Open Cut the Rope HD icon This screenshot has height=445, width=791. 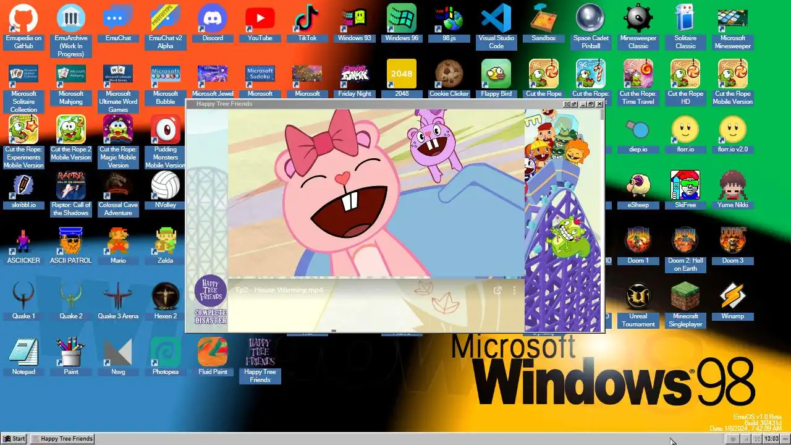click(685, 82)
